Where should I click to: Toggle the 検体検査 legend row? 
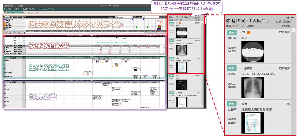[10, 26]
